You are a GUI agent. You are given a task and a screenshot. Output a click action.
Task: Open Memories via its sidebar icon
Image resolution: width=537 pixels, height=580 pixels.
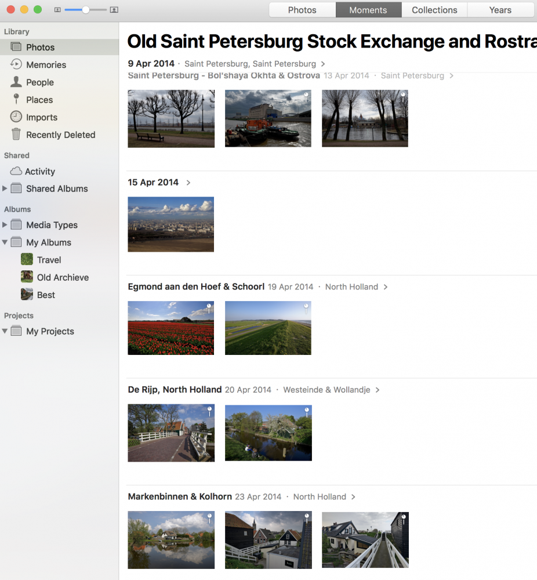tap(16, 64)
